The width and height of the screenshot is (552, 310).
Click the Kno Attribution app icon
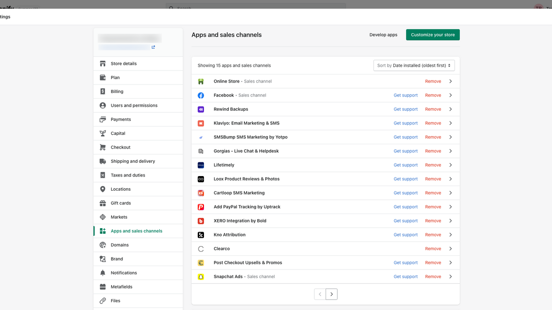pyautogui.click(x=201, y=235)
